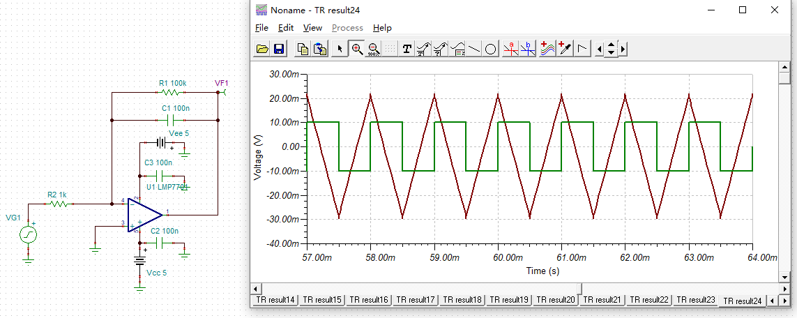Select the R1 100k resistor in schematic
The height and width of the screenshot is (318, 797).
click(x=172, y=92)
